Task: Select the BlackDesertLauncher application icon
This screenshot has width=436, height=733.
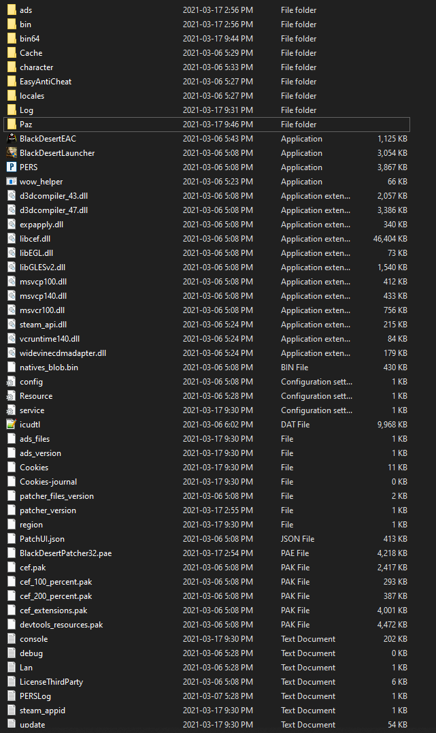Action: 12,153
